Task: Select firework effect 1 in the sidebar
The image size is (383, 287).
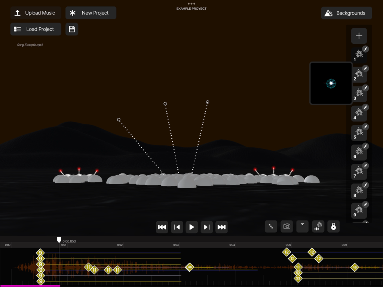Action: 358,55
